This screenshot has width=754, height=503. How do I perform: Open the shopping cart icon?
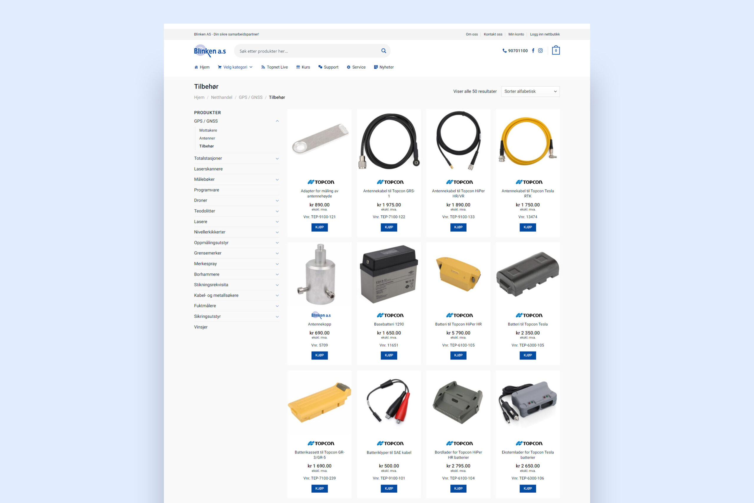555,50
